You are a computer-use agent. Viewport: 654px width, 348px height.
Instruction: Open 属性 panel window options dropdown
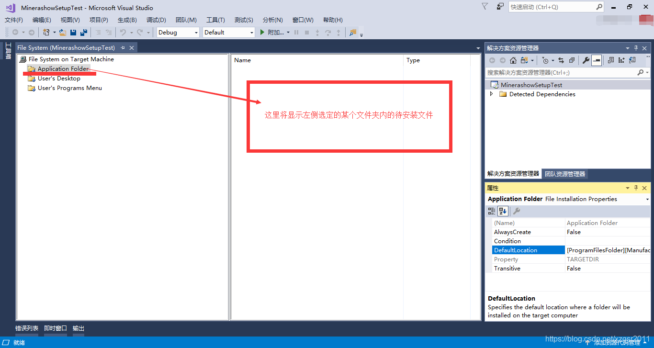(x=627, y=188)
